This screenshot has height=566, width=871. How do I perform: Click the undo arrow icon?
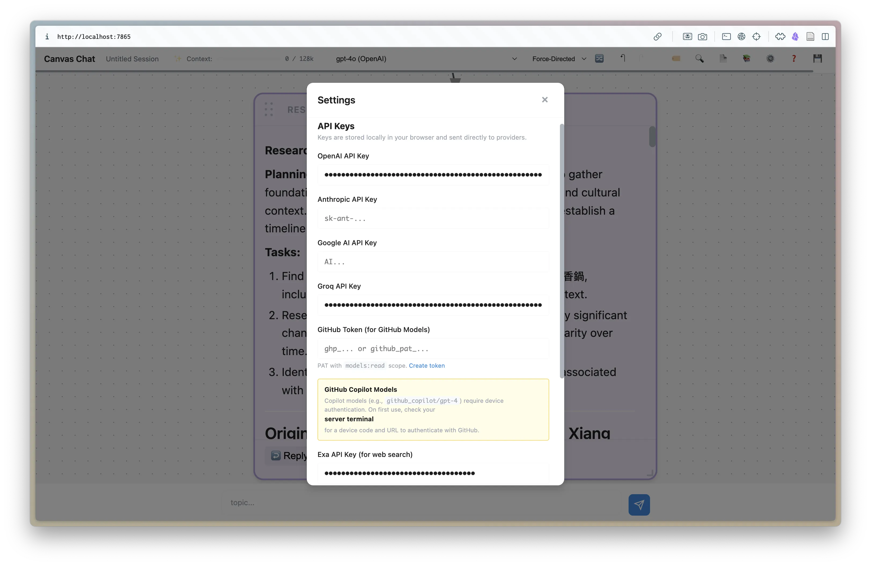623,58
